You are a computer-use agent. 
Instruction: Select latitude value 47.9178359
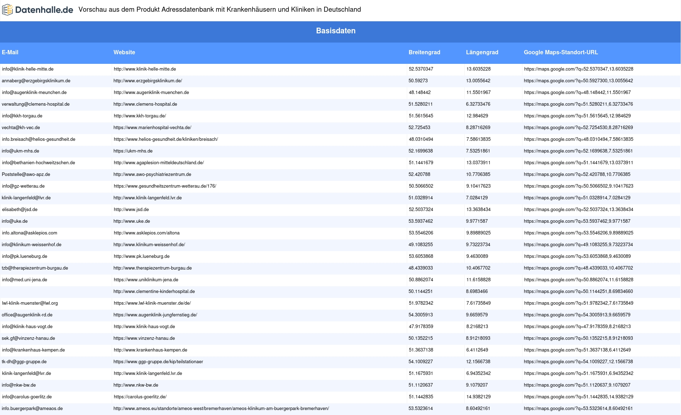(x=421, y=327)
